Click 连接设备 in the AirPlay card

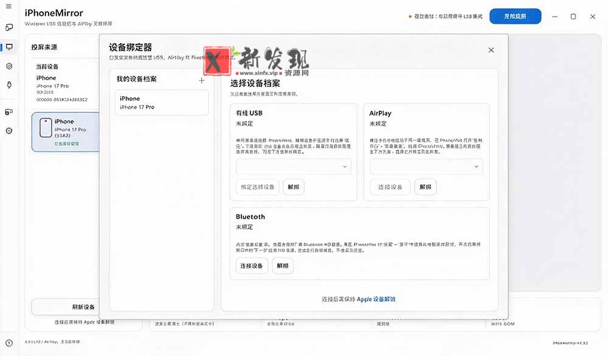coord(390,187)
